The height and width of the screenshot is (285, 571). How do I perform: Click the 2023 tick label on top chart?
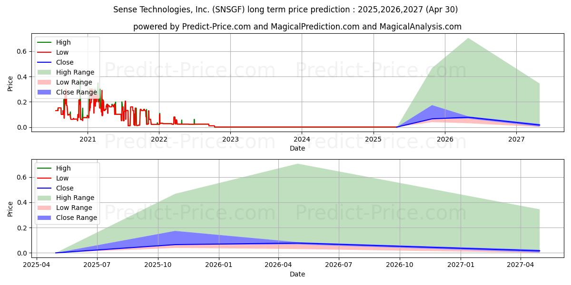(230, 139)
